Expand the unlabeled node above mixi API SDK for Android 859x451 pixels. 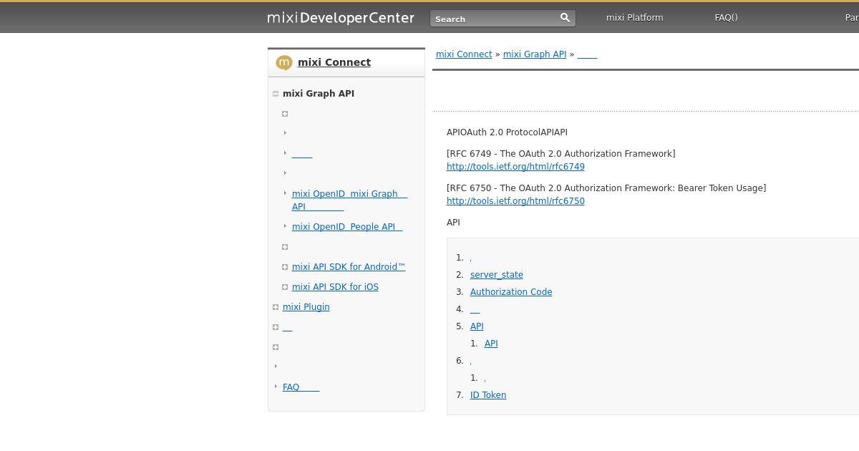pos(285,247)
